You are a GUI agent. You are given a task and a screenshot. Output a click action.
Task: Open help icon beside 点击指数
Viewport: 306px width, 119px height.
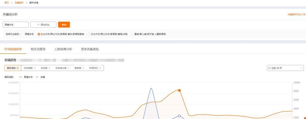tap(35, 68)
